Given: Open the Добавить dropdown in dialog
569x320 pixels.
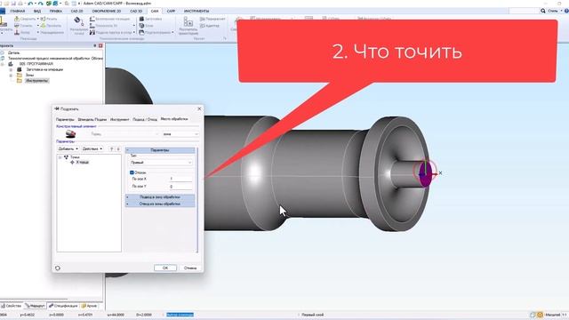Looking at the screenshot, I should [x=68, y=148].
